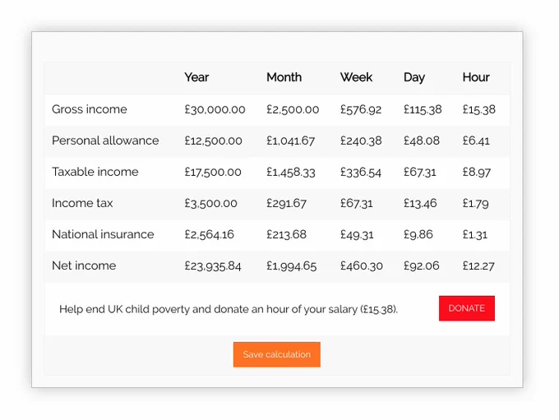The image size is (559, 420).
Task: Click the Net income row label
Action: [x=84, y=265]
